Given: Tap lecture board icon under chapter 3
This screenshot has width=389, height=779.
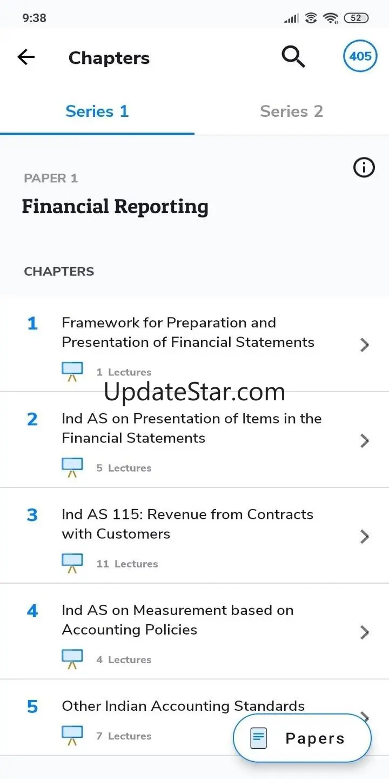Looking at the screenshot, I should coord(72,563).
